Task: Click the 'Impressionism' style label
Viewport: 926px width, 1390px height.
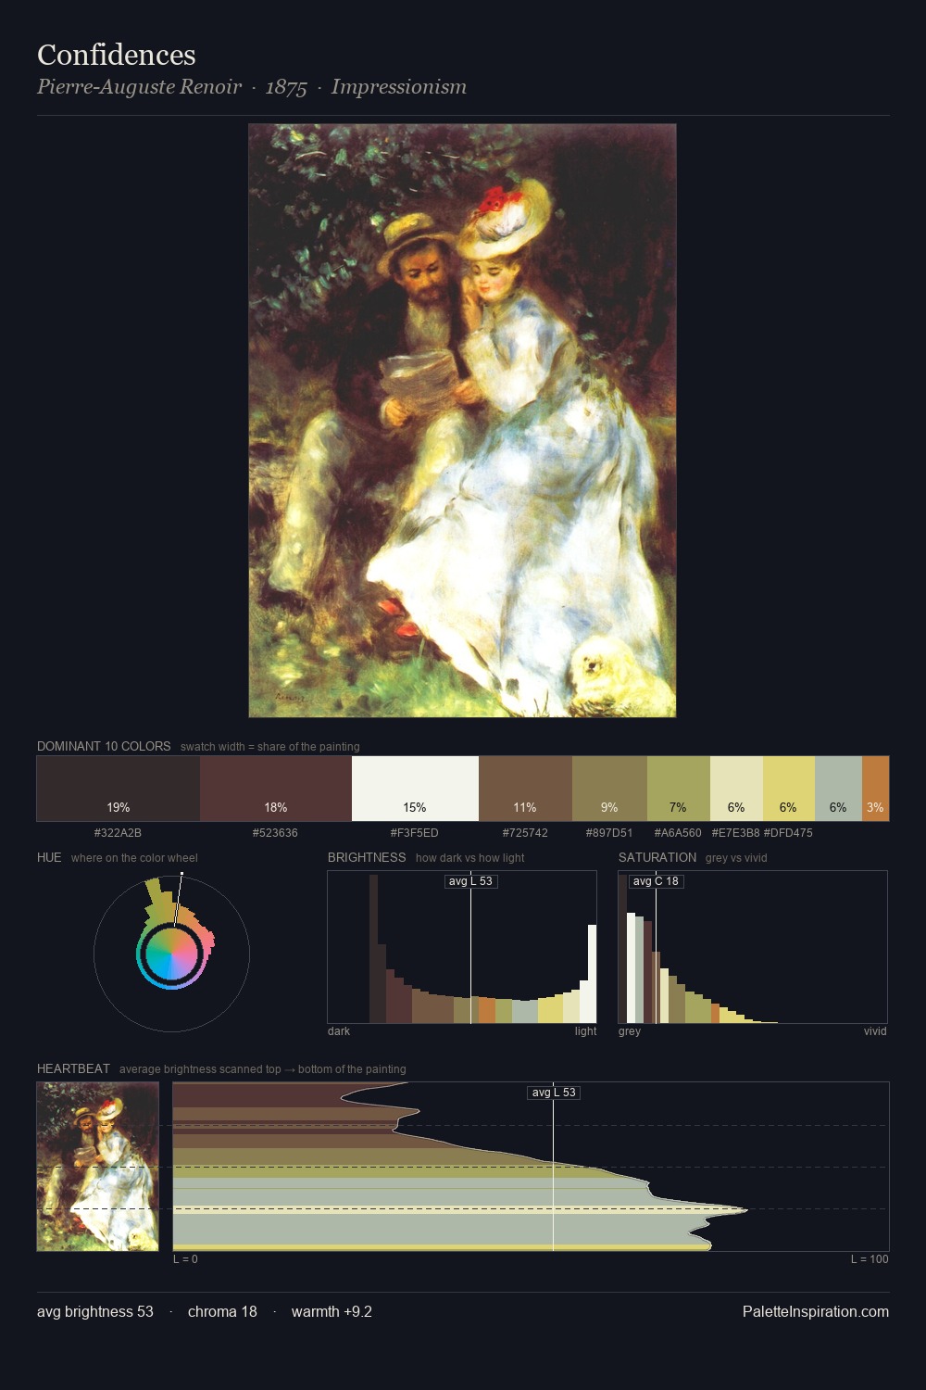Action: pyautogui.click(x=399, y=87)
